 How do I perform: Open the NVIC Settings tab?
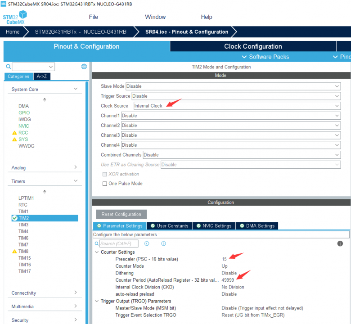(214, 226)
